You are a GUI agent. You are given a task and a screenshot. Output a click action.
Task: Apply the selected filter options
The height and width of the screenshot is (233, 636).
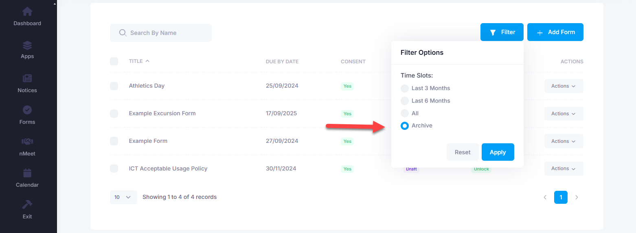pyautogui.click(x=498, y=152)
